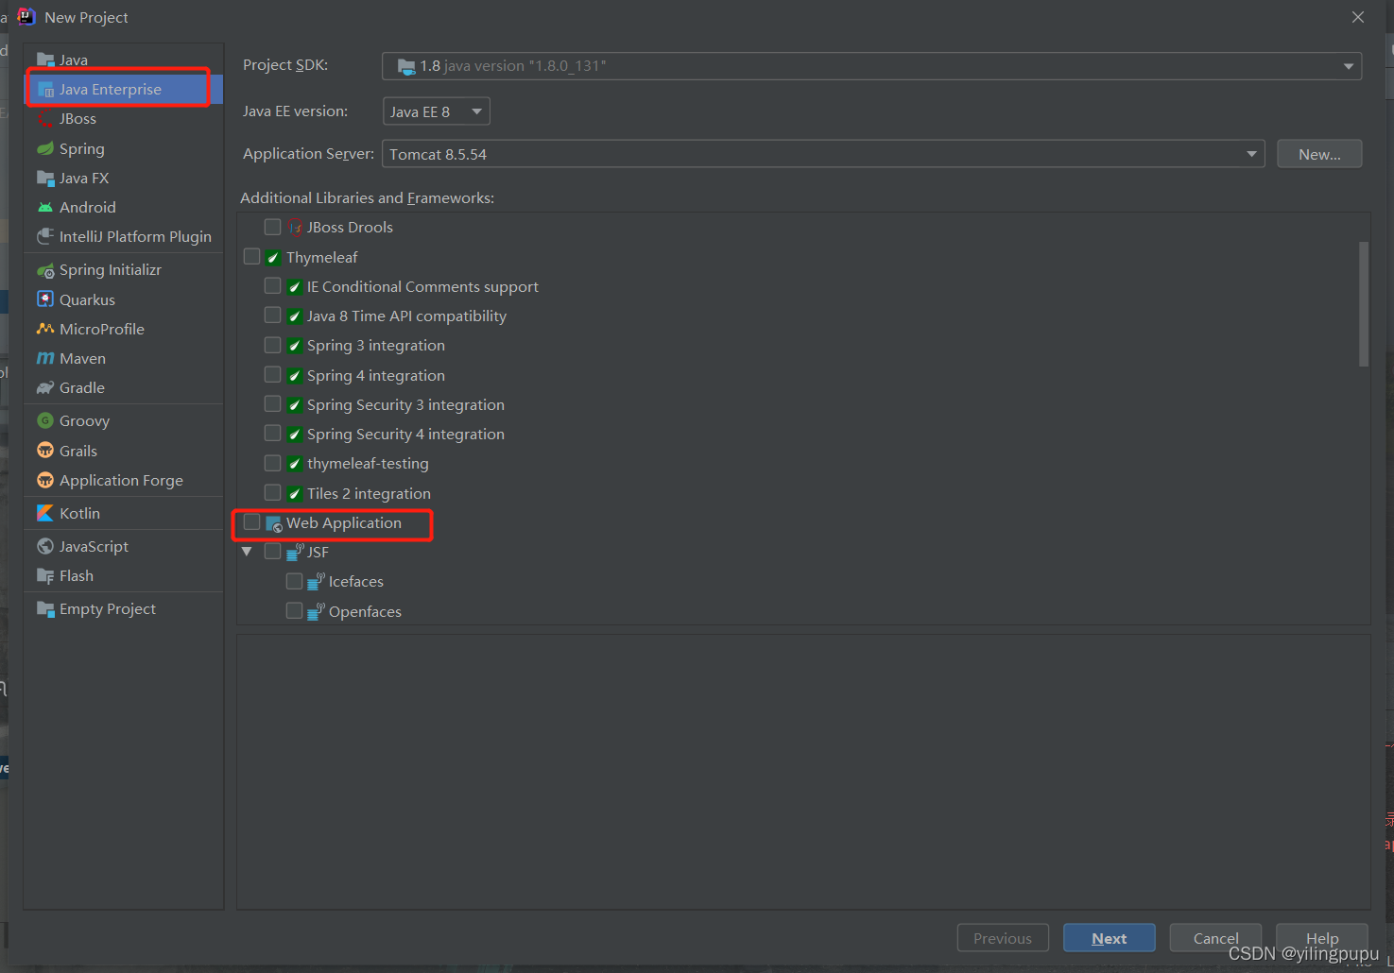The height and width of the screenshot is (973, 1394).
Task: Click the Next button
Action: (1110, 938)
